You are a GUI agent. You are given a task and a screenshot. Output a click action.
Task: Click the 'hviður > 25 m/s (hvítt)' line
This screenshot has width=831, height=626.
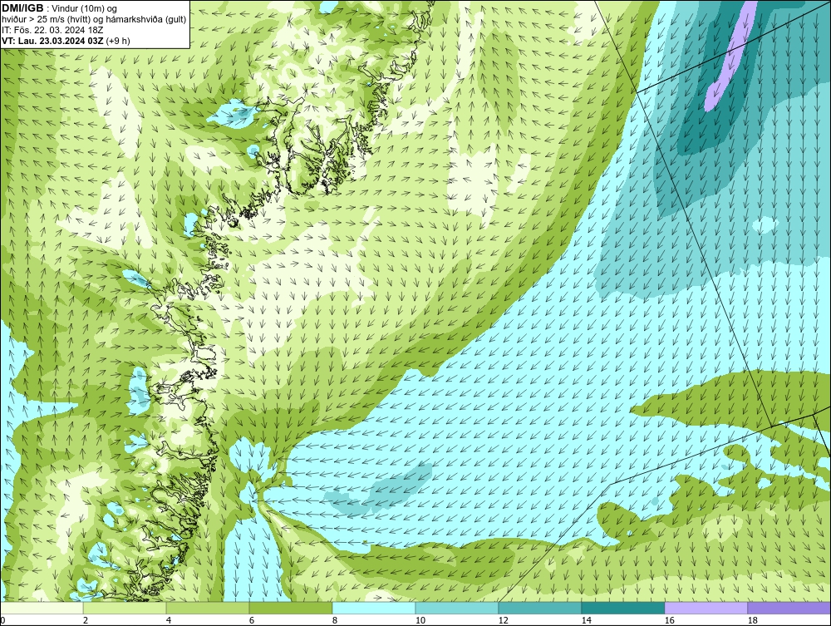coord(45,19)
